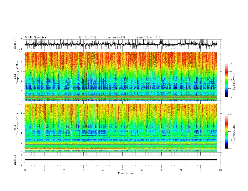Click the "8" tick on the time axis
The image size is (248, 191).
(x=181, y=170)
